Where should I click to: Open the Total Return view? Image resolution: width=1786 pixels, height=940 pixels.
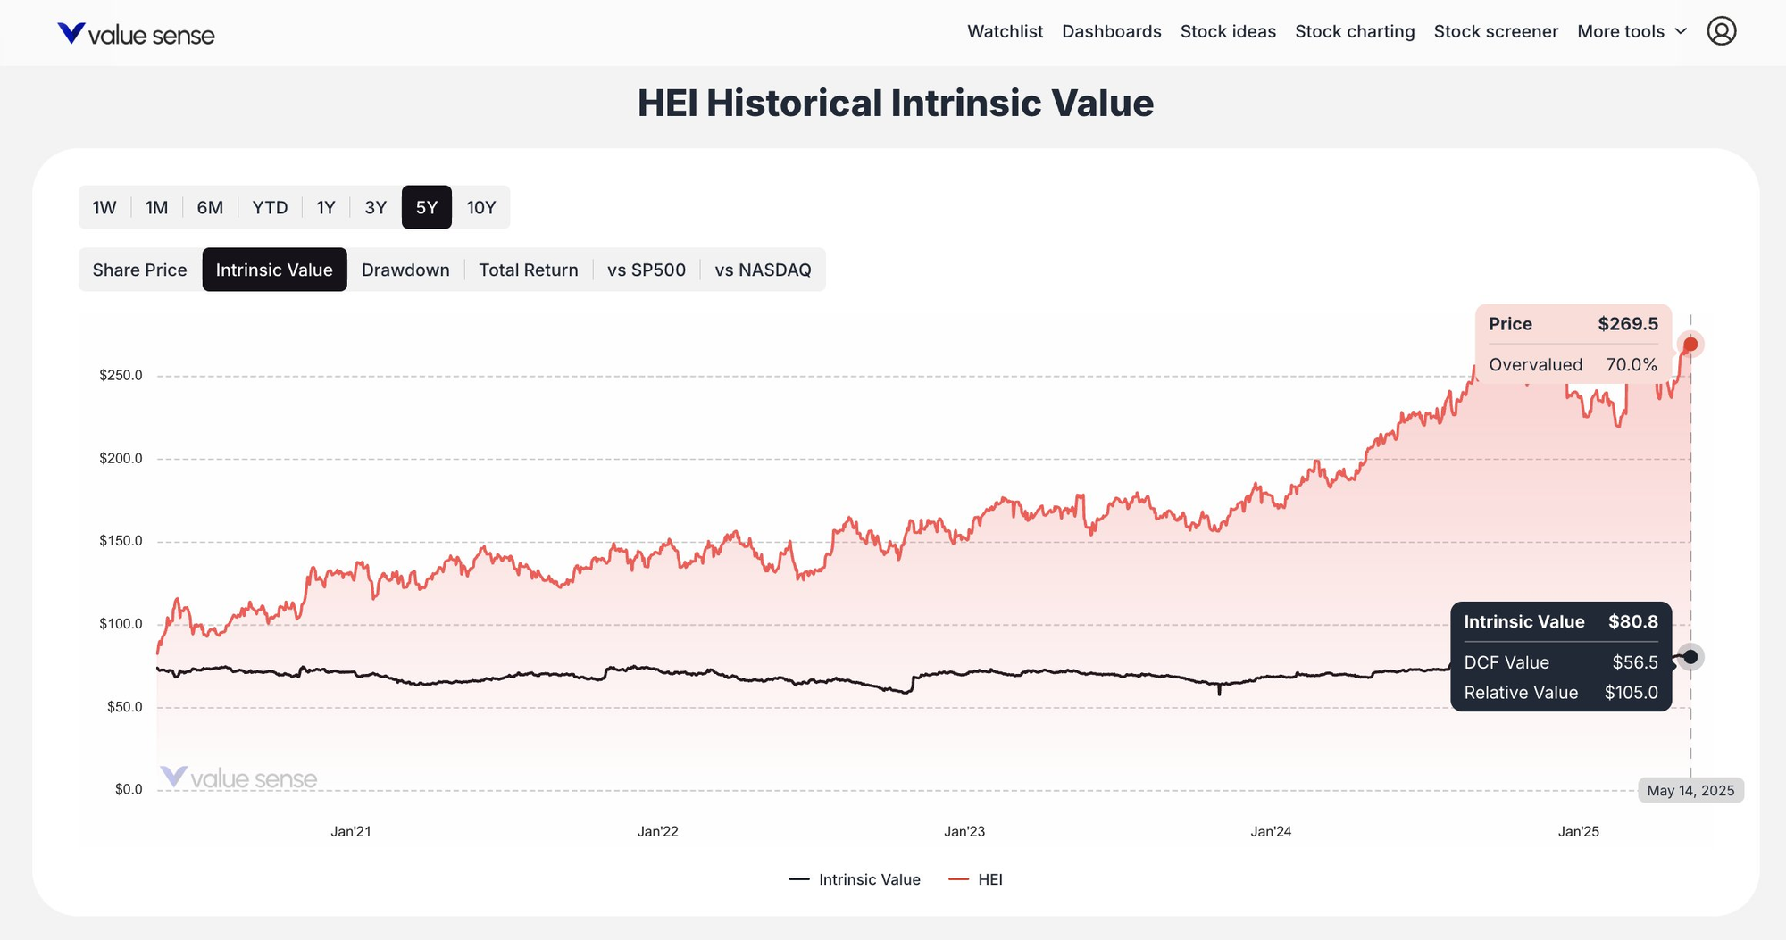pyautogui.click(x=529, y=270)
